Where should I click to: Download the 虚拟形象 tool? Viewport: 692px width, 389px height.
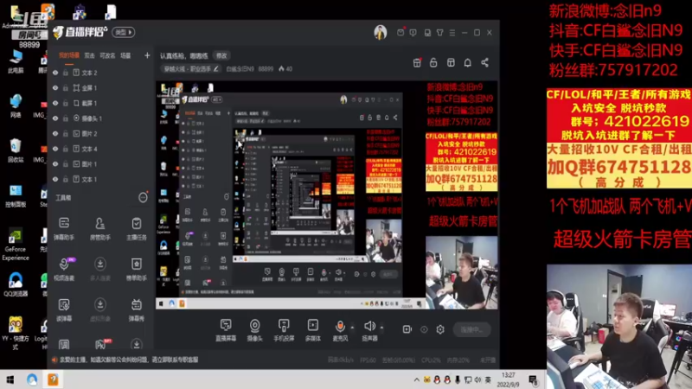click(x=100, y=309)
